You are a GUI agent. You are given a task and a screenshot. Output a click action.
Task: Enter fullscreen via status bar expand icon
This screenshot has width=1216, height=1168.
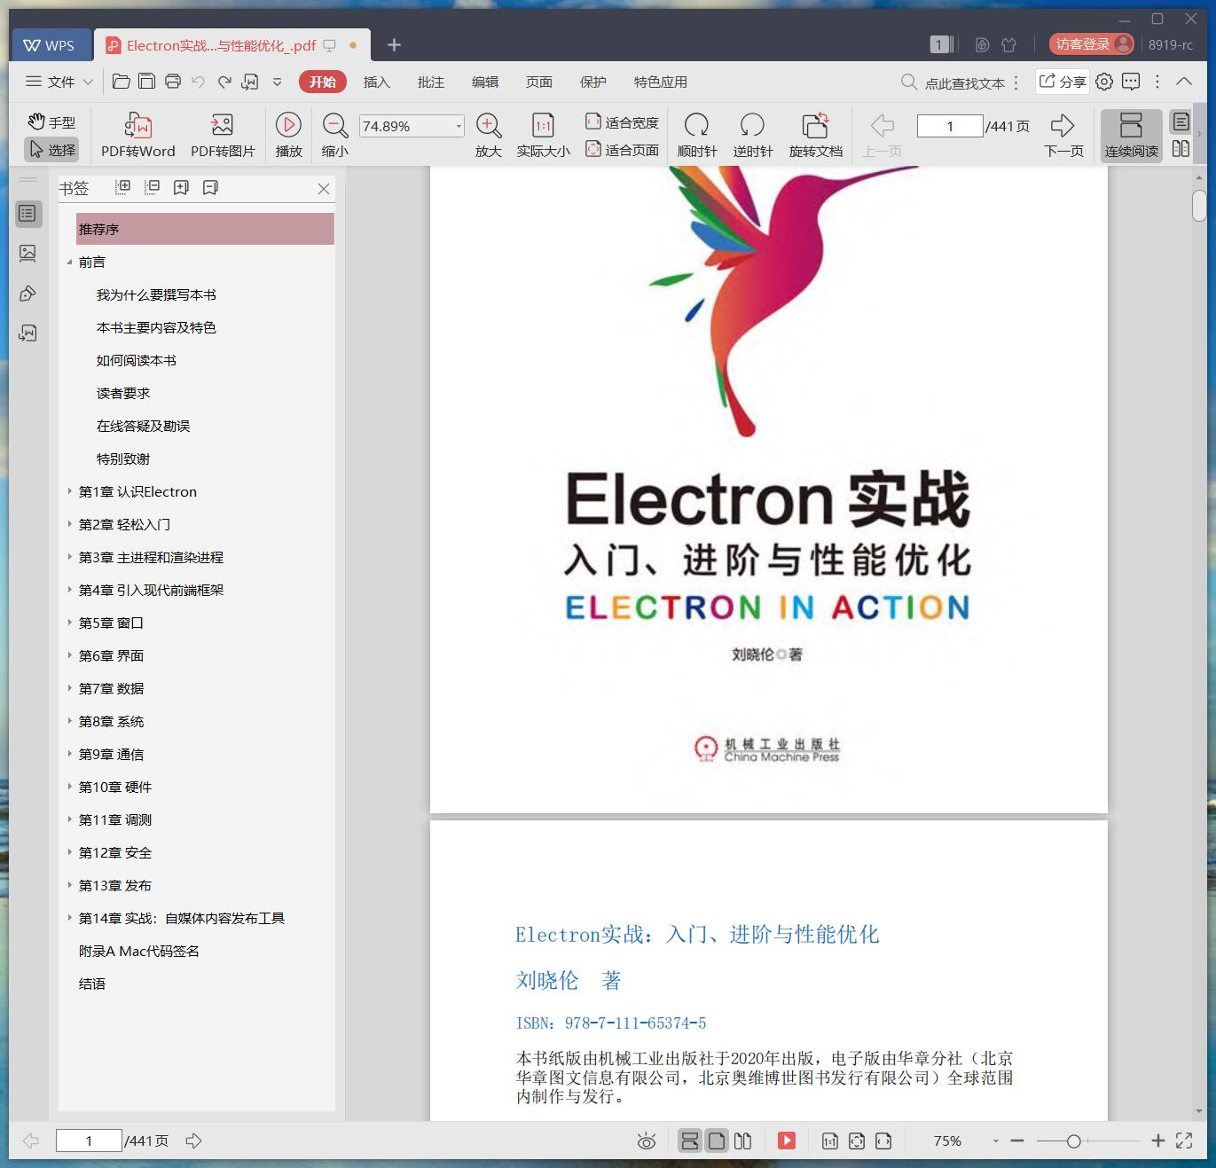tap(1184, 1141)
